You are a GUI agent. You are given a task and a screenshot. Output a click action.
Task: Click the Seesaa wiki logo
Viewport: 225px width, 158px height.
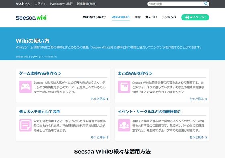[x=31, y=18]
